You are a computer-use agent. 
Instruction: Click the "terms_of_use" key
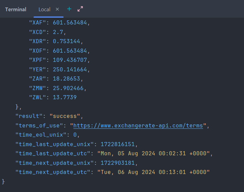[39, 125]
